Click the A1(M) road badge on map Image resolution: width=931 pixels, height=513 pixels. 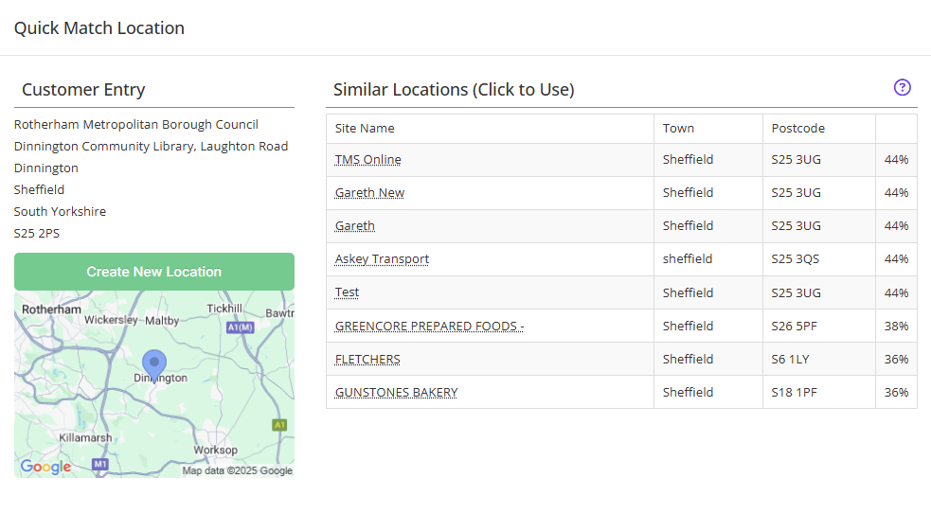(x=241, y=327)
